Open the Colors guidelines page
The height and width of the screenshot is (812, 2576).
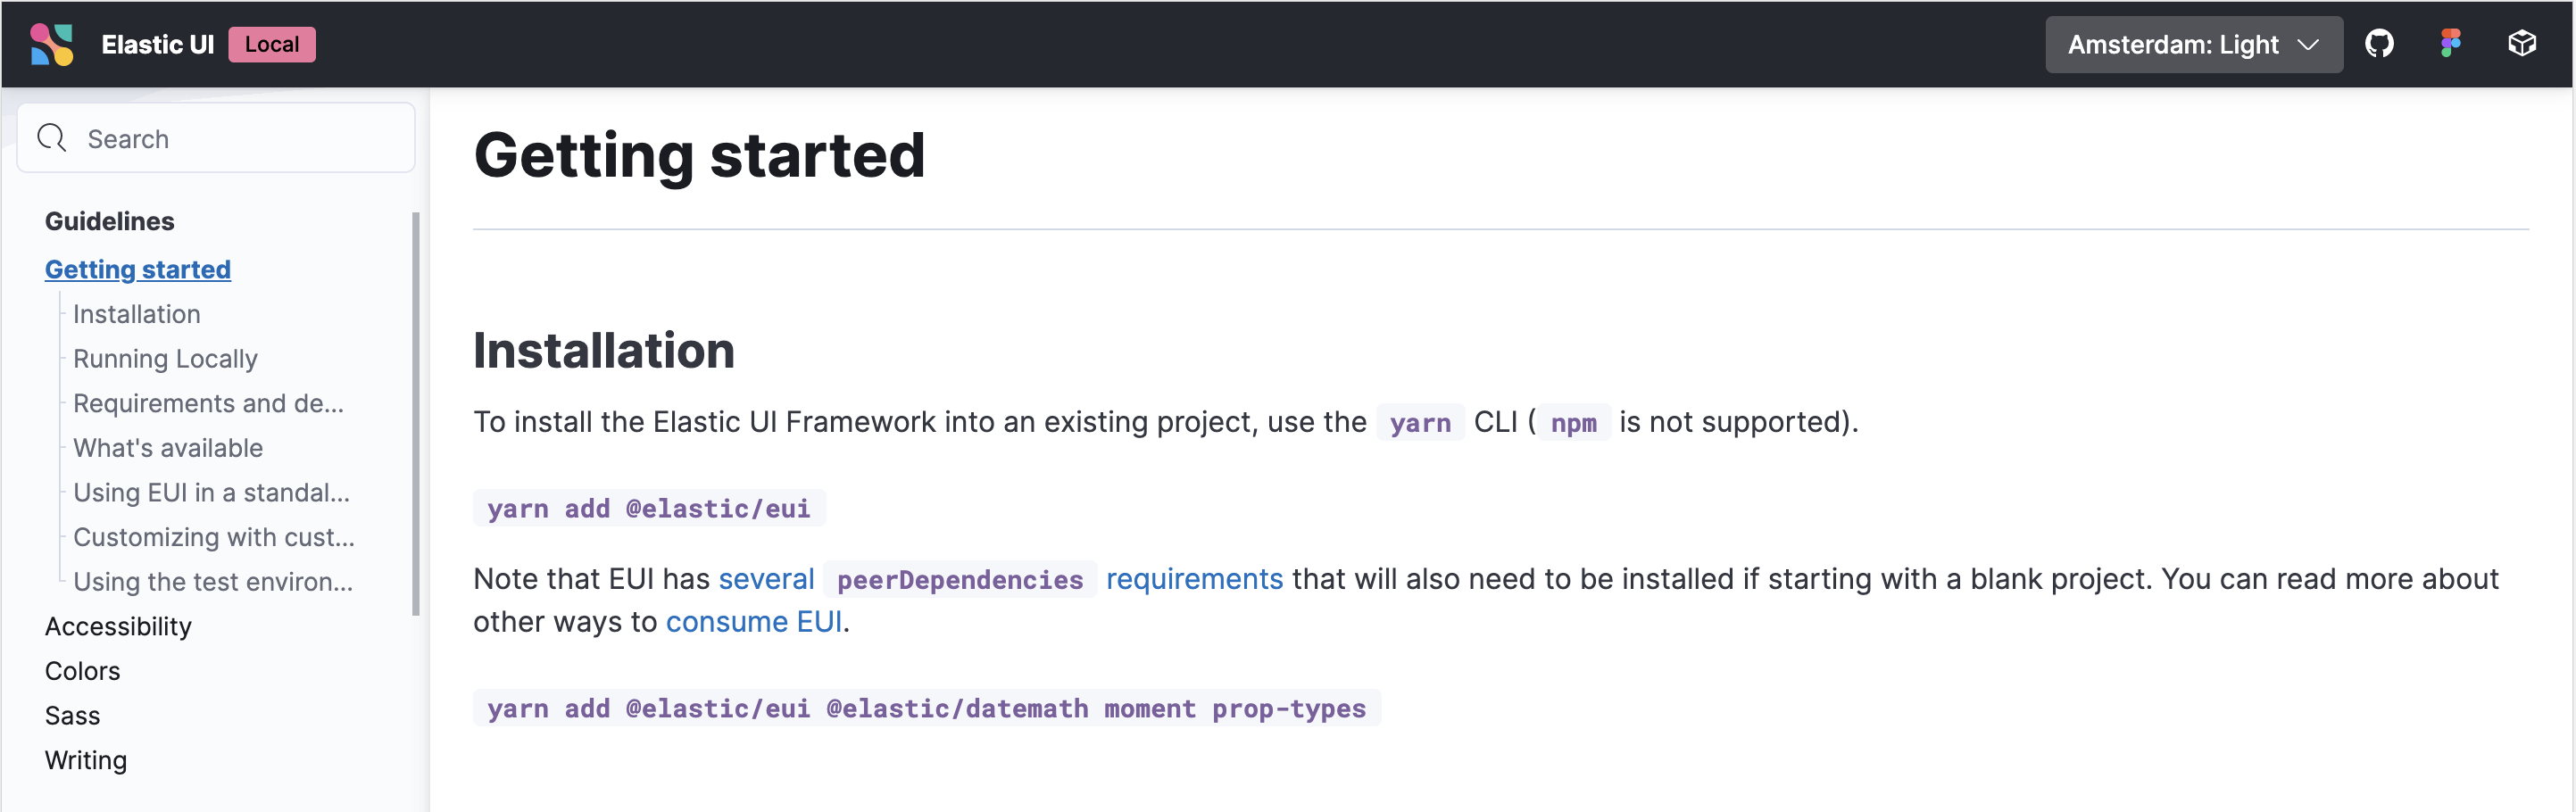pyautogui.click(x=82, y=671)
